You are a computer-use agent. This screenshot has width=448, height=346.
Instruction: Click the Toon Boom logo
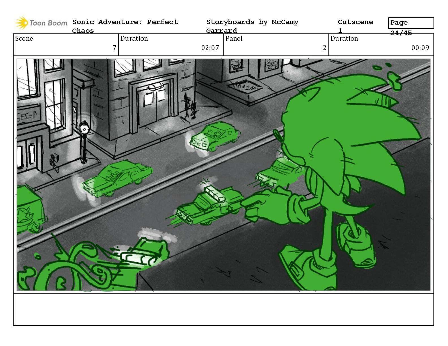tap(41, 23)
